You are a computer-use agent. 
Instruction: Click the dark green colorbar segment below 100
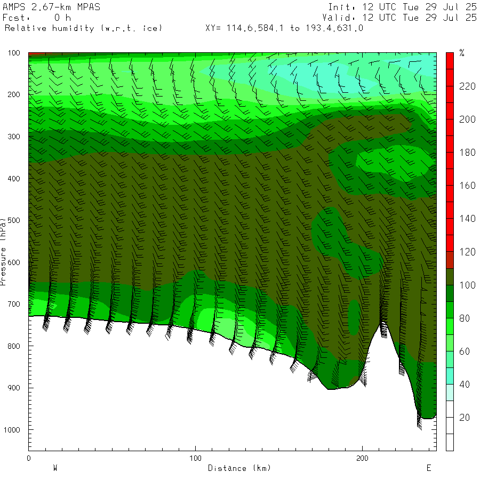click(x=450, y=293)
